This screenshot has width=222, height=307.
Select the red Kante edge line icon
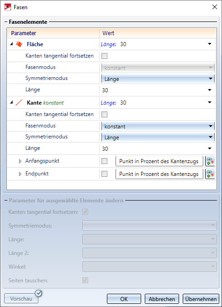point(19,103)
